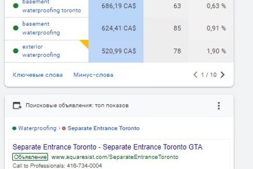253x169 pixels.
Task: Open the Separate Entrance Toronto ad group breadcrumb
Action: point(103,129)
